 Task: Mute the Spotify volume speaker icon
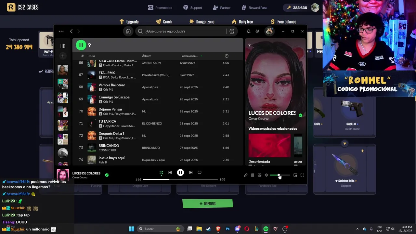point(266,175)
